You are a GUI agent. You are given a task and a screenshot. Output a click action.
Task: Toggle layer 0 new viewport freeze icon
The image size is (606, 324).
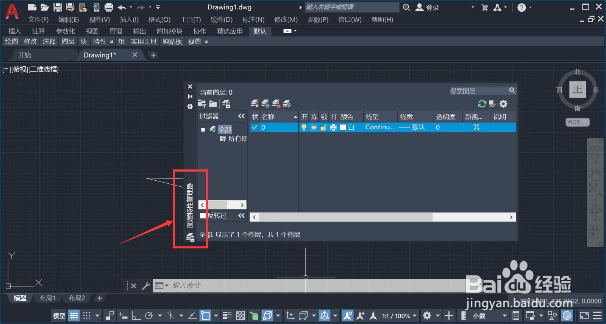[x=476, y=127]
